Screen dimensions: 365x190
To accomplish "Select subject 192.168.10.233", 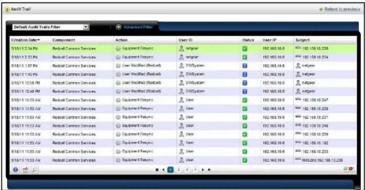I will click(x=315, y=152).
